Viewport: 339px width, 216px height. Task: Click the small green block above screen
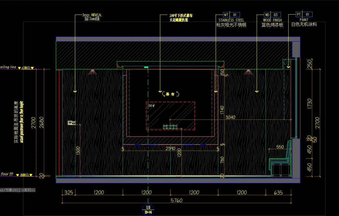click(146, 67)
